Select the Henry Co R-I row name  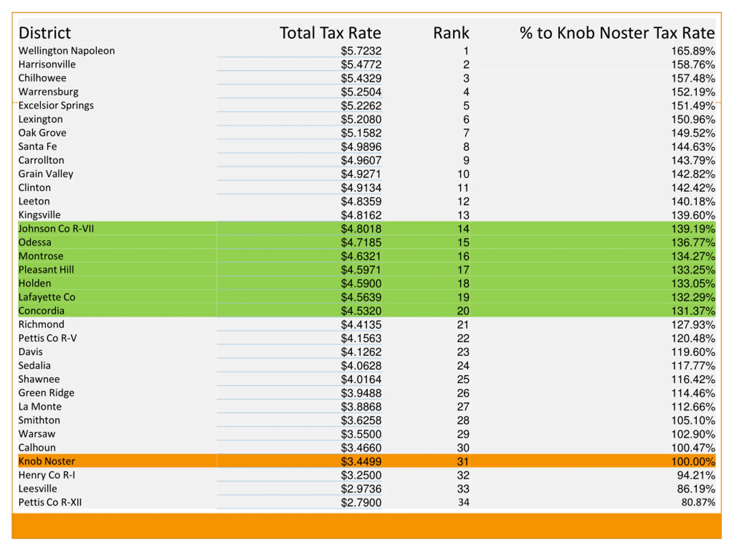coord(46,475)
